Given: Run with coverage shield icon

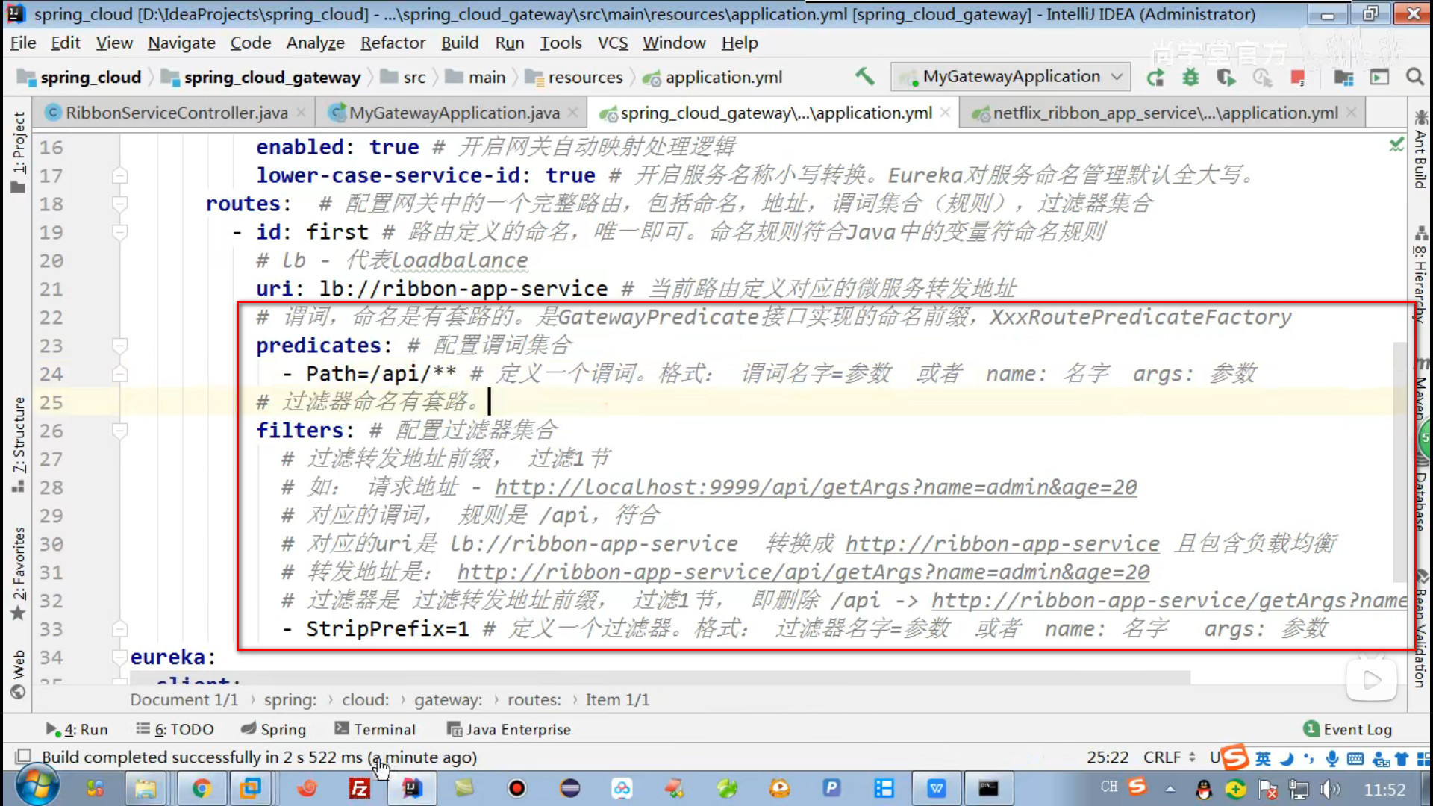Looking at the screenshot, I should click(x=1226, y=77).
